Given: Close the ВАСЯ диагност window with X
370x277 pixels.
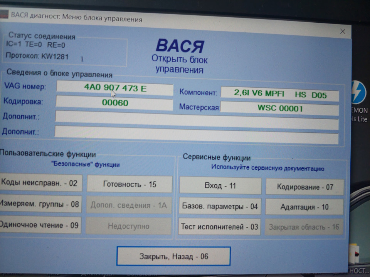Looking at the screenshot, I should tap(343, 31).
